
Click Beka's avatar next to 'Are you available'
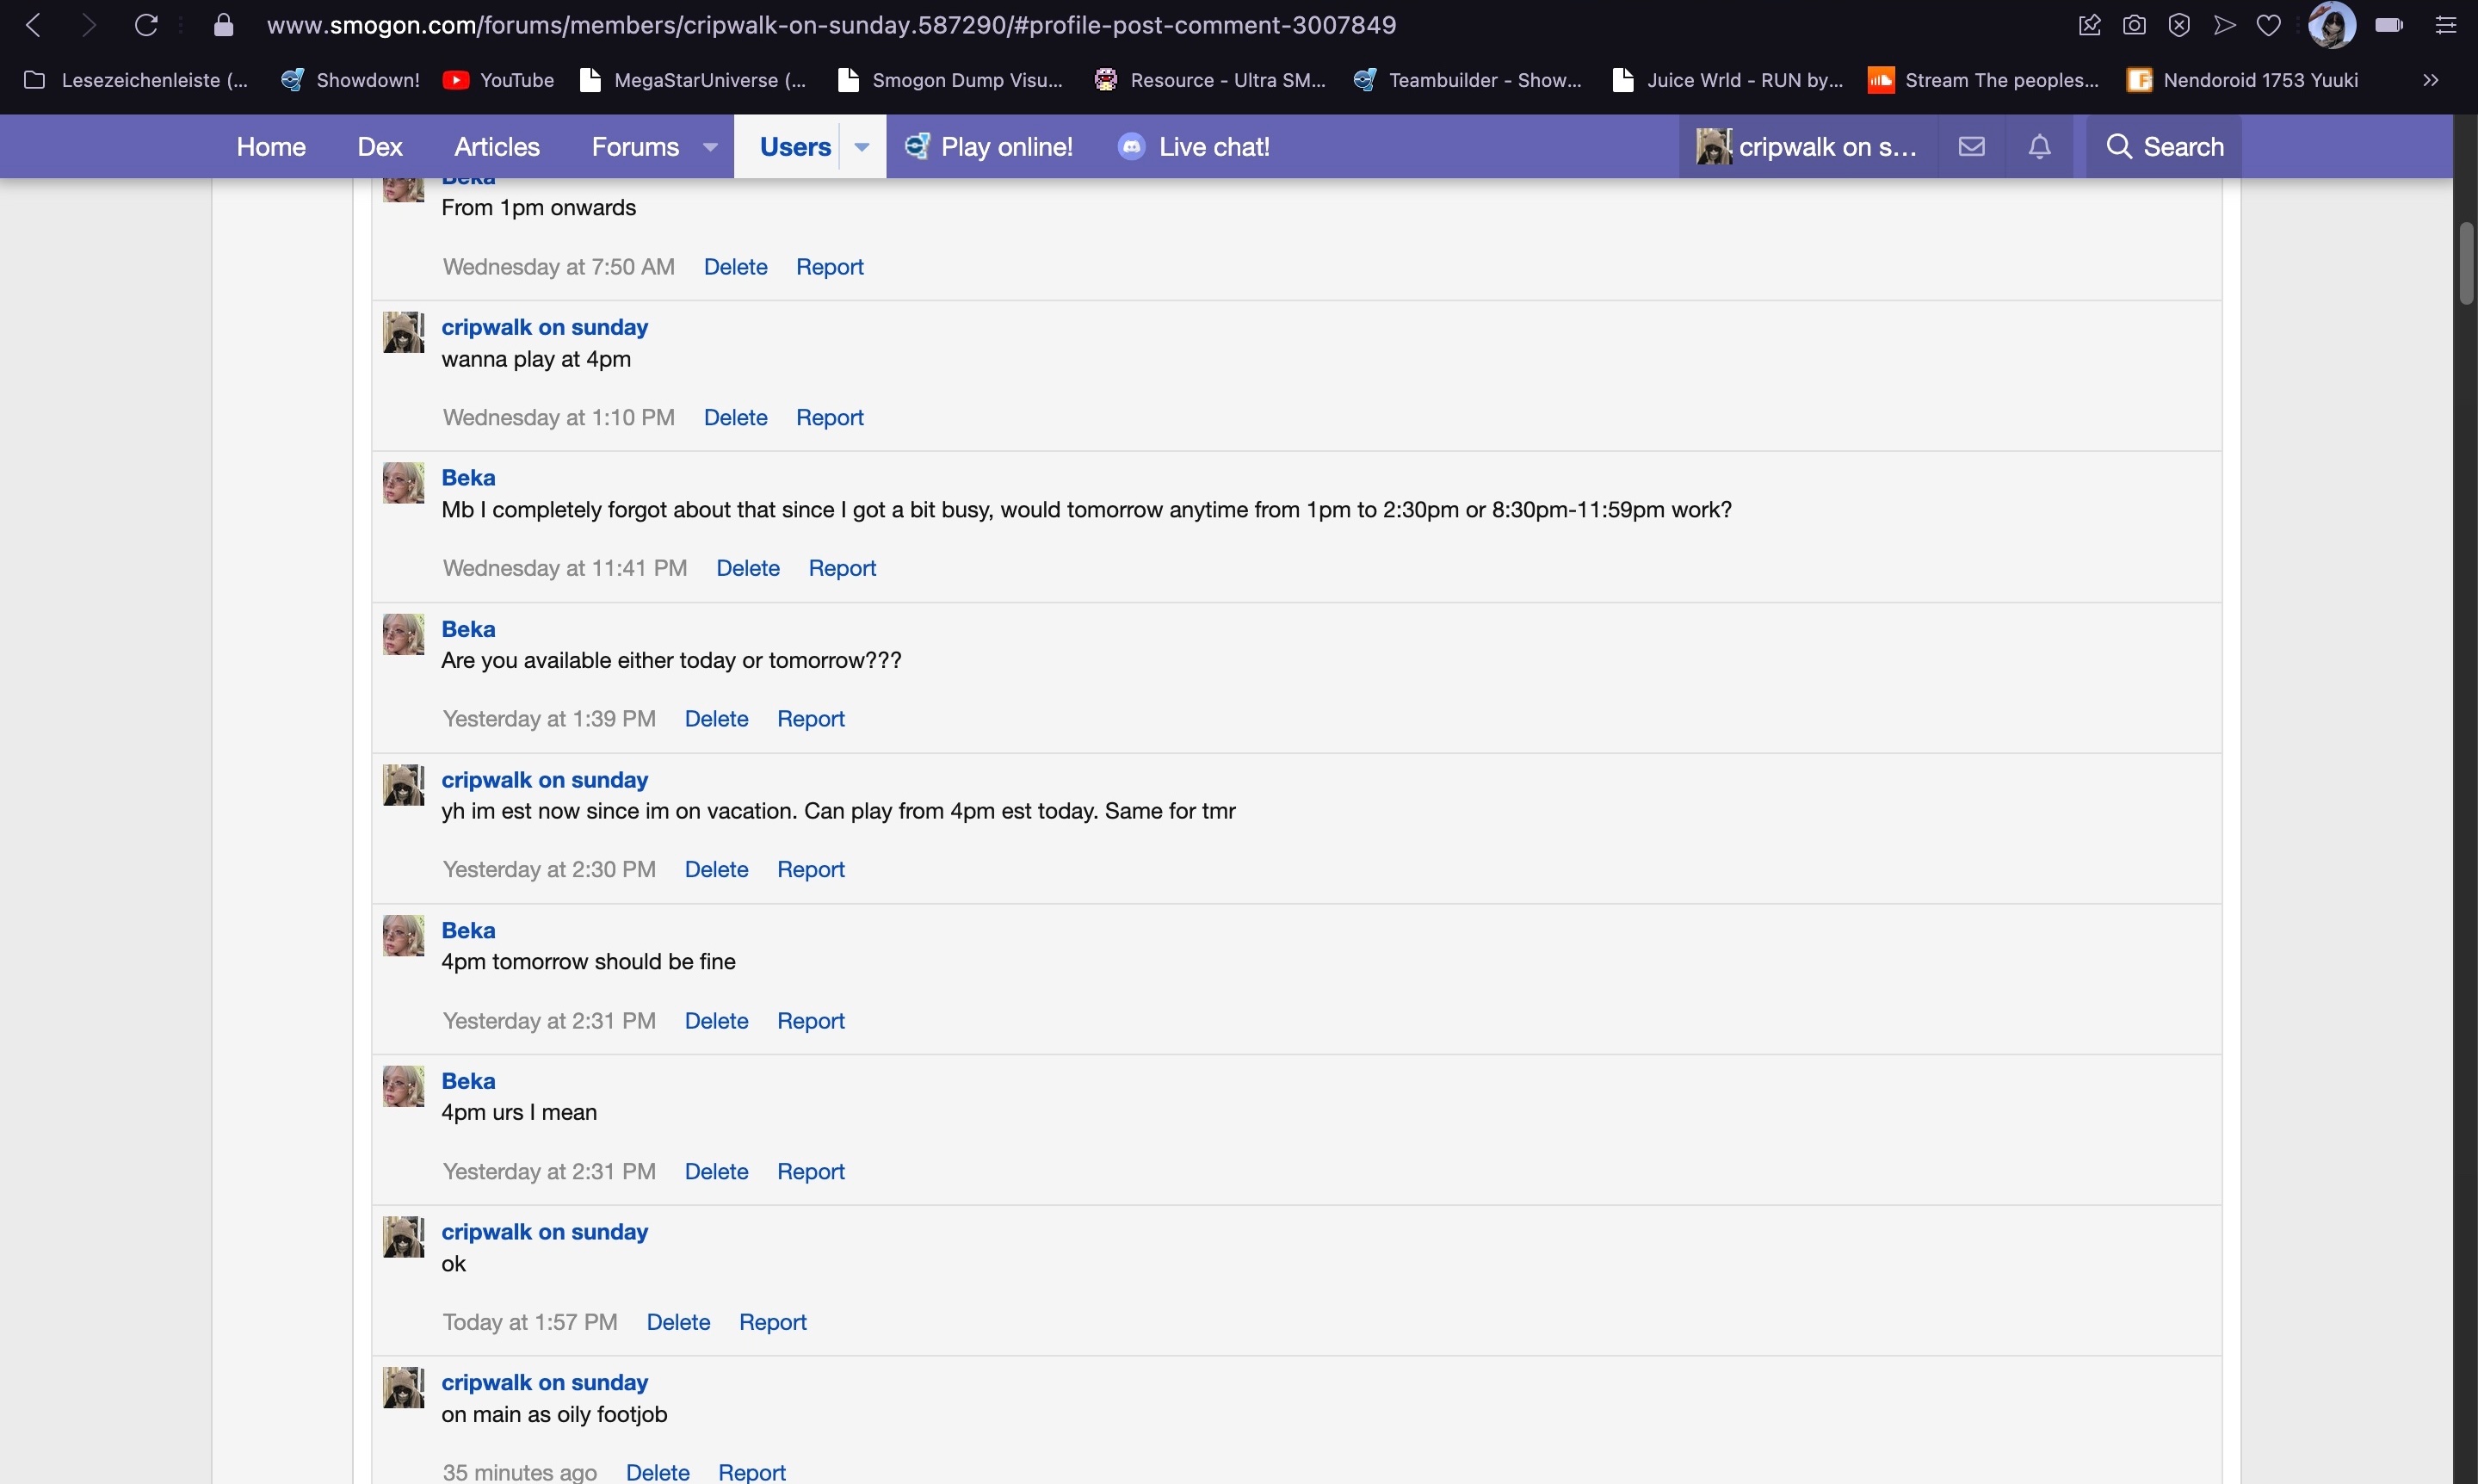[404, 635]
